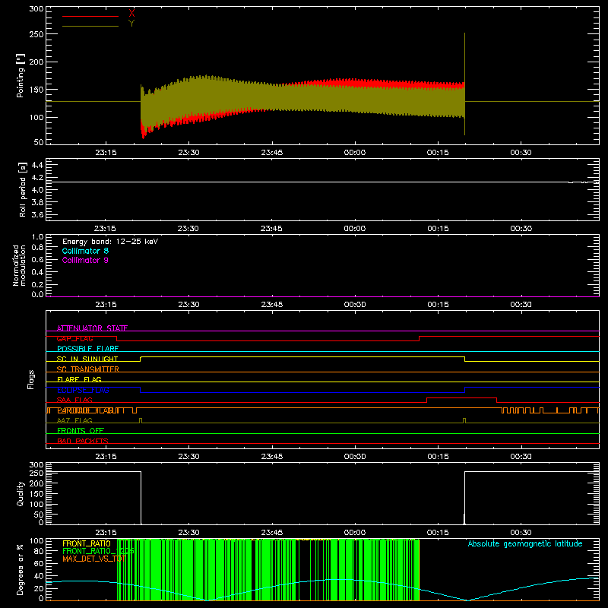This screenshot has width=608, height=608.
Task: Click the 23:30 tick under the Pointing plot
Action: pyautogui.click(x=188, y=153)
